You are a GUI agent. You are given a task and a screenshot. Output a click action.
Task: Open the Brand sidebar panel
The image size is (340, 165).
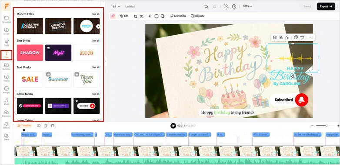click(6, 137)
